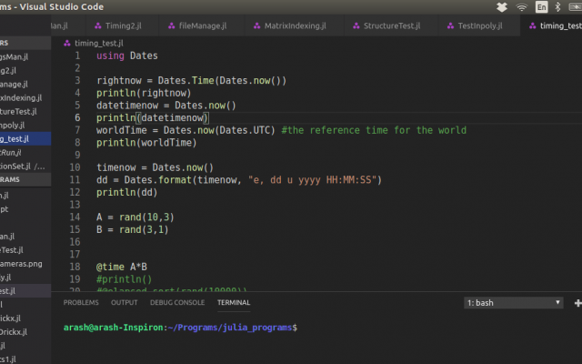This screenshot has height=364, width=582.
Task: Open sidebar file ending 'xIndexing.jl'
Action: tap(25, 98)
